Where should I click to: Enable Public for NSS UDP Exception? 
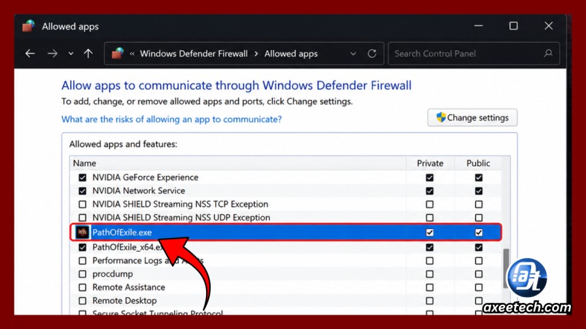click(479, 218)
